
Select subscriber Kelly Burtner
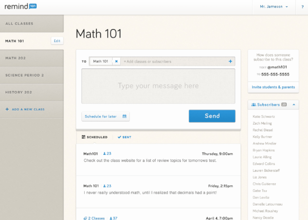262,137
